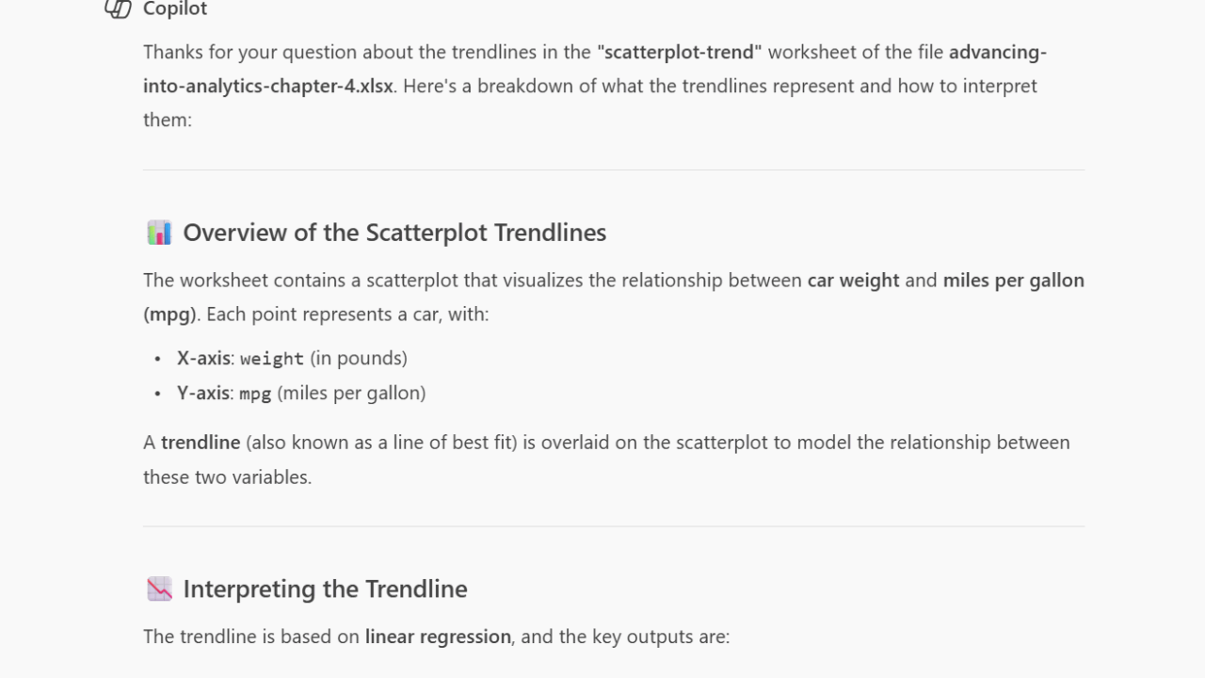
Task: Click the advancing-into-analytics-chapter-4.xlsx file name
Action: 267,86
